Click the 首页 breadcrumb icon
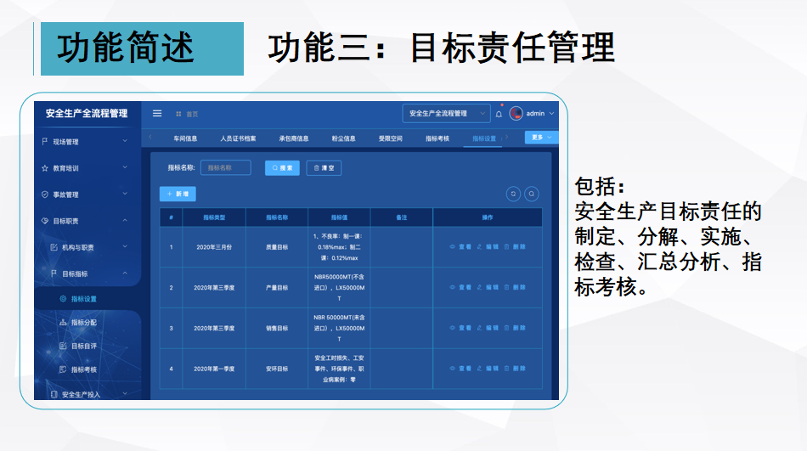This screenshot has height=451, width=807. [x=178, y=114]
